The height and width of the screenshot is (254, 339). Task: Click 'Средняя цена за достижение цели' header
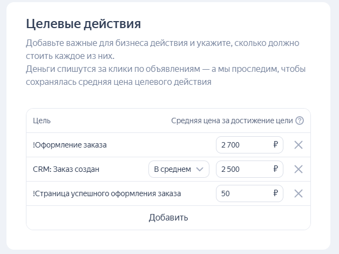coord(232,121)
